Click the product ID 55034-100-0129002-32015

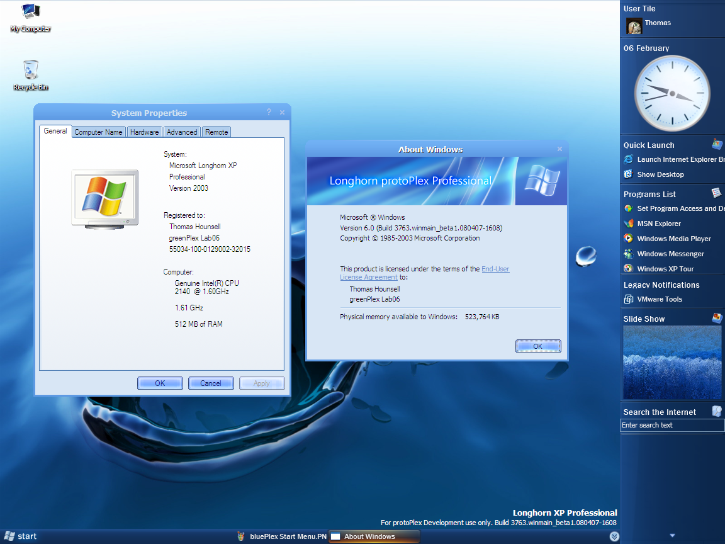coord(210,249)
